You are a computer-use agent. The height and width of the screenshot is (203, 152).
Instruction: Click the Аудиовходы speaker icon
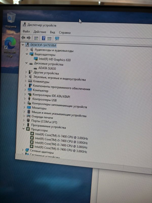point(31,49)
